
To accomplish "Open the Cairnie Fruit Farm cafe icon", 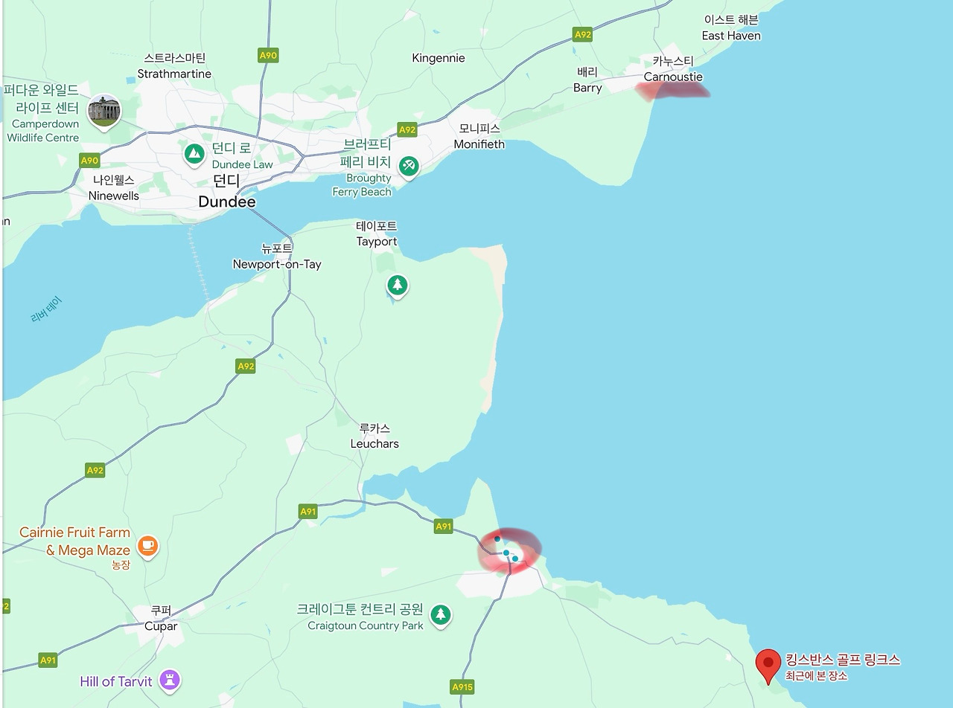I will click(x=147, y=546).
